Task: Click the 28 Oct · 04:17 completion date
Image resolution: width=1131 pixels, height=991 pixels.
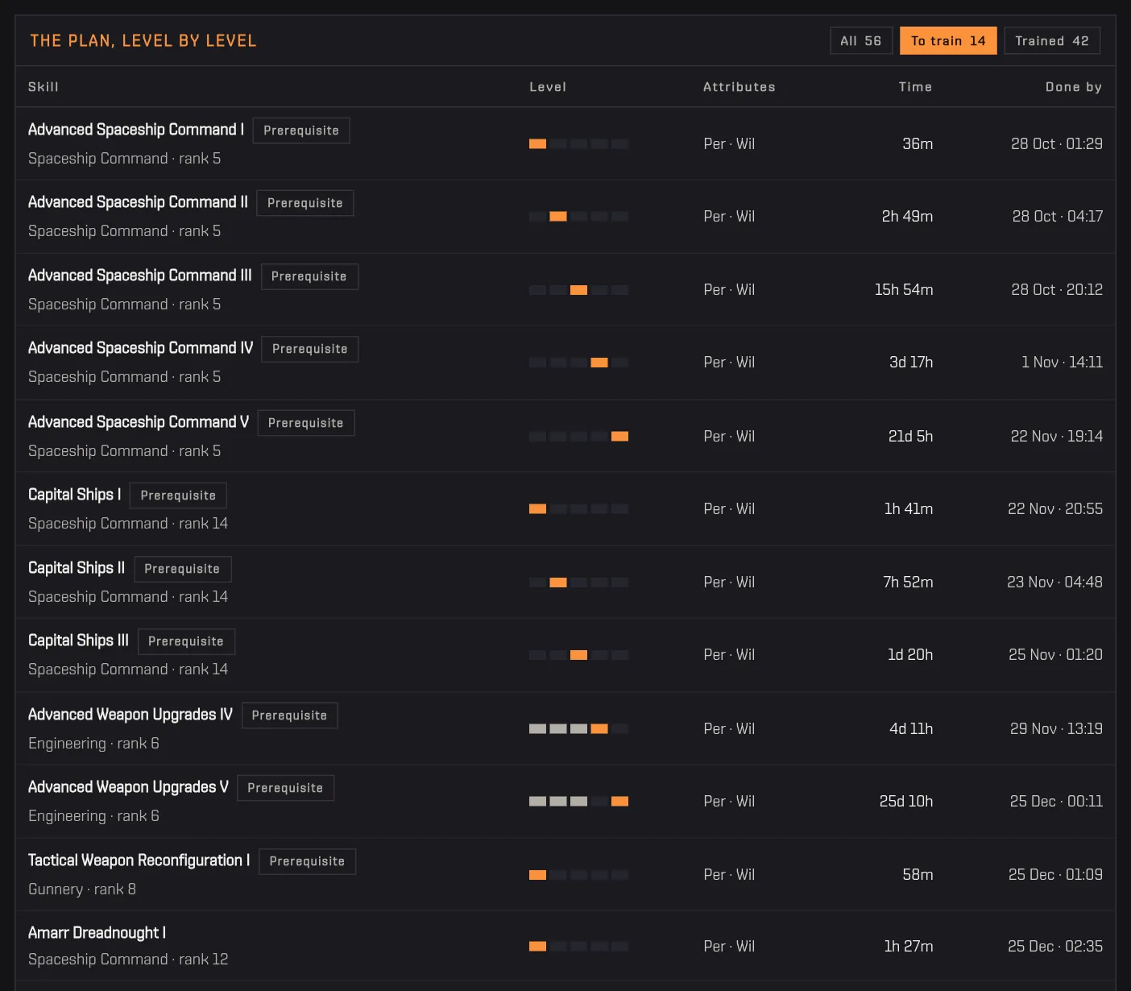Action: (1058, 217)
